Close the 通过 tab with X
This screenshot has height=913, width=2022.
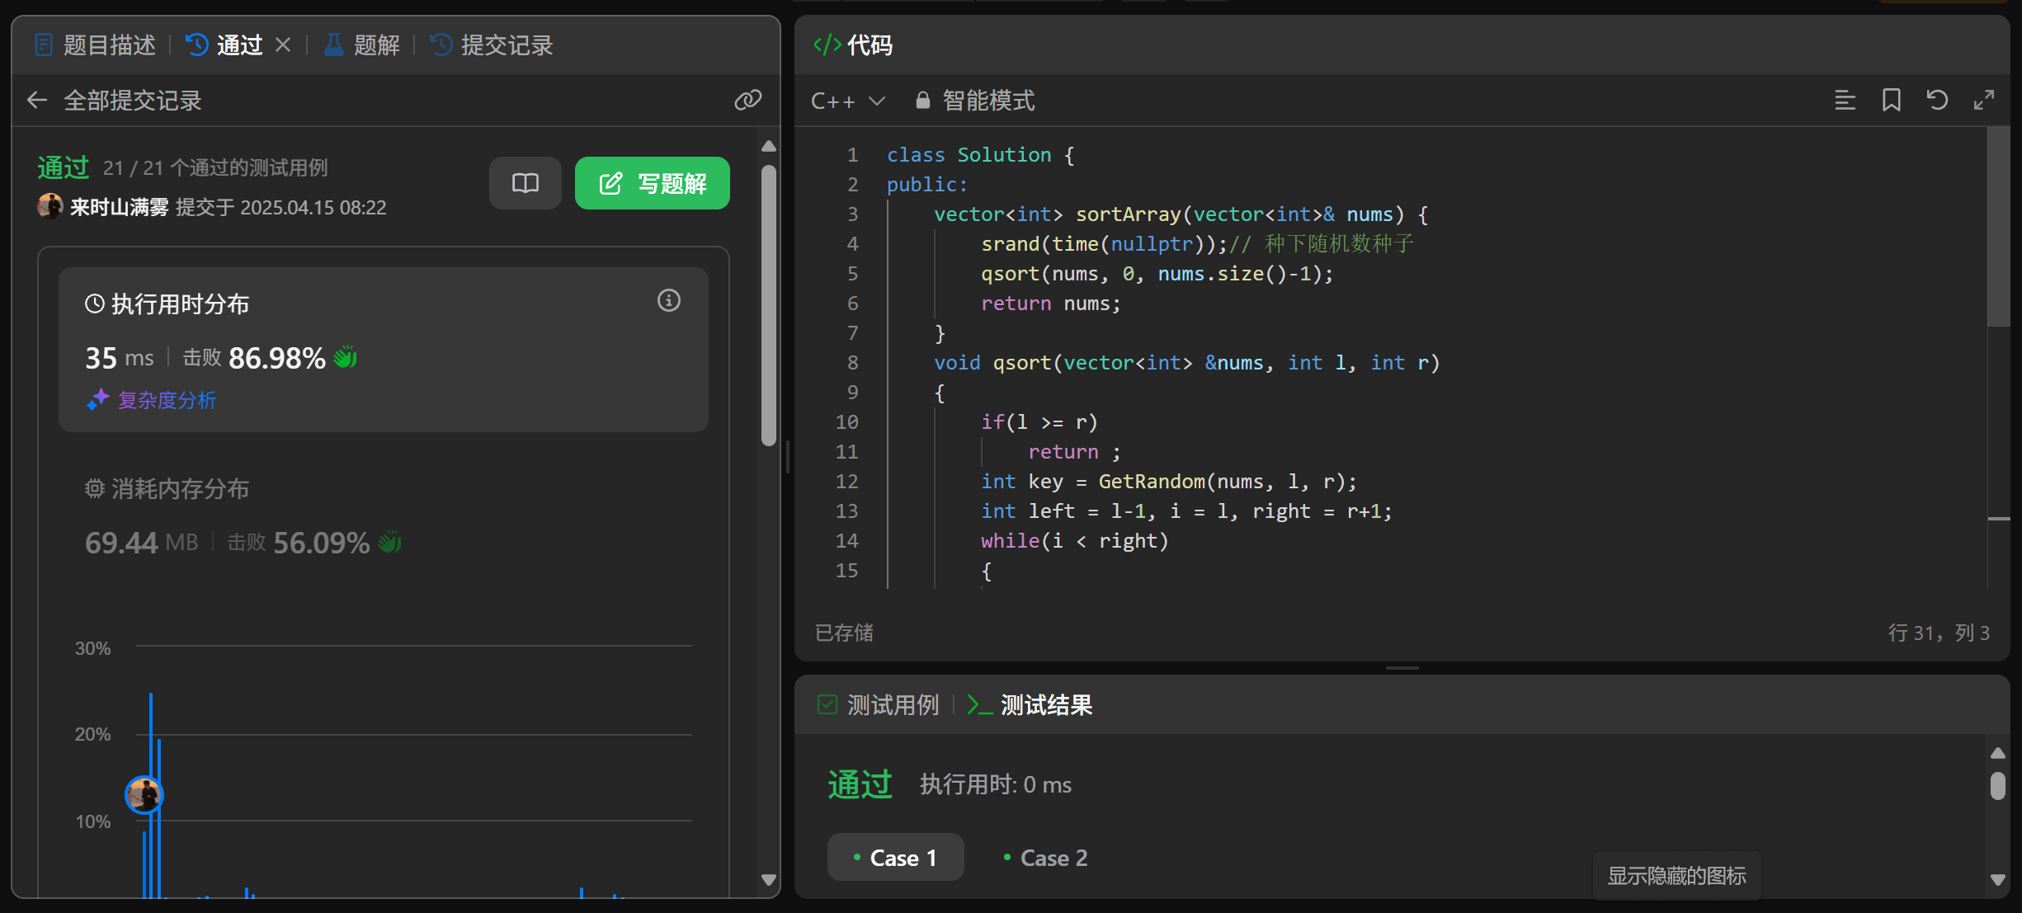click(x=283, y=45)
